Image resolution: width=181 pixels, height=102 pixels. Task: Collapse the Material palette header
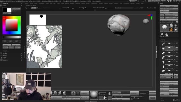pyautogui.click(x=5, y=3)
